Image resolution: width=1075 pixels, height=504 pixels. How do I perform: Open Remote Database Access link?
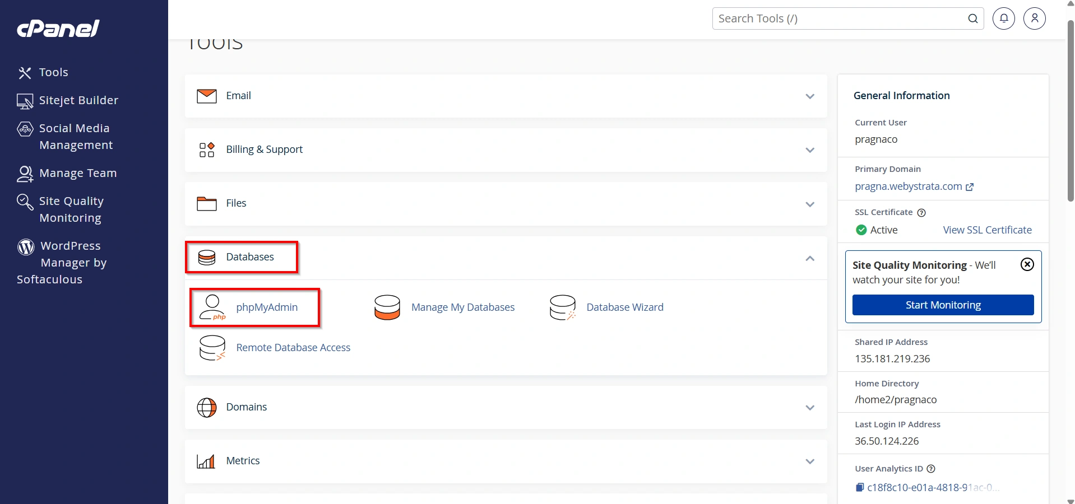tap(293, 348)
